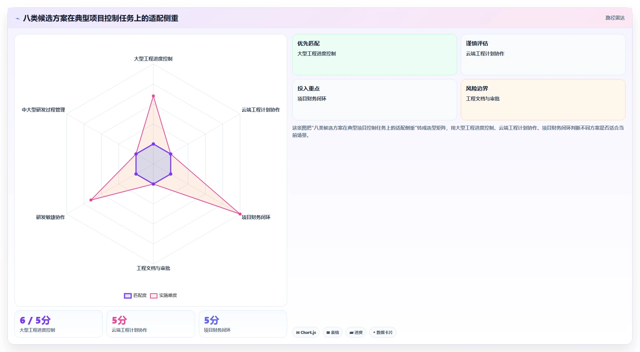Viewport: 640px width, 352px height.
Task: Toggle the 匹配度 legend item
Action: coord(136,295)
